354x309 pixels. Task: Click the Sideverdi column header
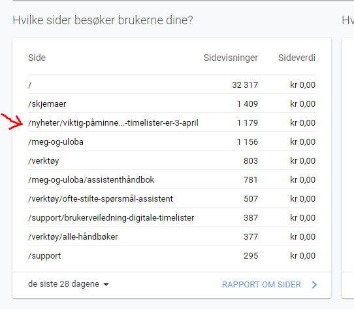point(297,58)
